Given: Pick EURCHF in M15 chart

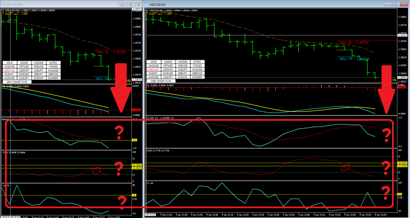Looking at the screenshot, I should click(39, 78).
